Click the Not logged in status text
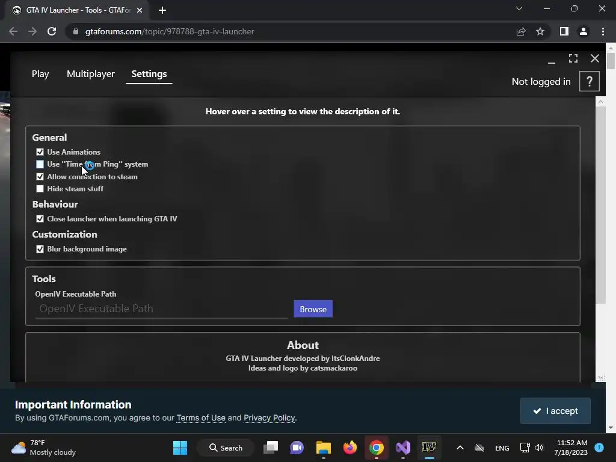The height and width of the screenshot is (462, 616). (541, 82)
